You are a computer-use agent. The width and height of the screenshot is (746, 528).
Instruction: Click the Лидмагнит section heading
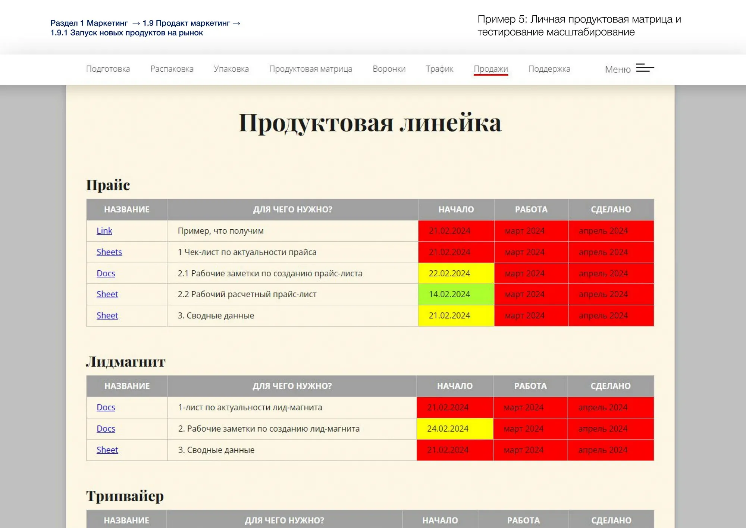click(126, 362)
